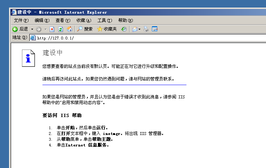Click the address bar with http://127.0.0.1/
Screen dimensions: 266x168
pos(148,38)
